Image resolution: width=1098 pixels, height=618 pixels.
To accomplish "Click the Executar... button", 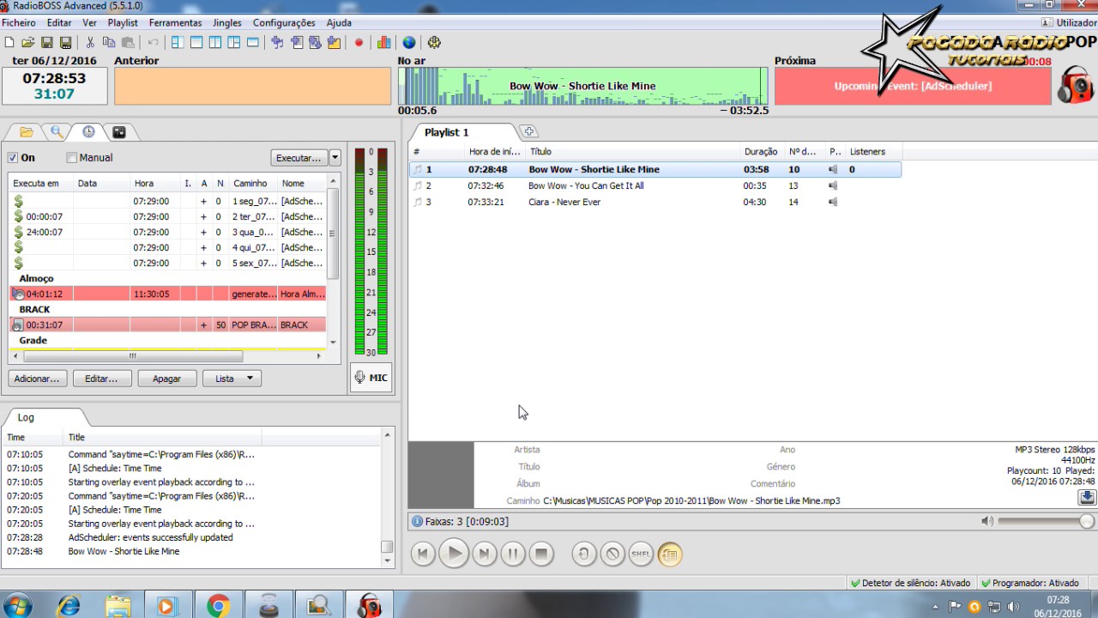I will coord(299,158).
